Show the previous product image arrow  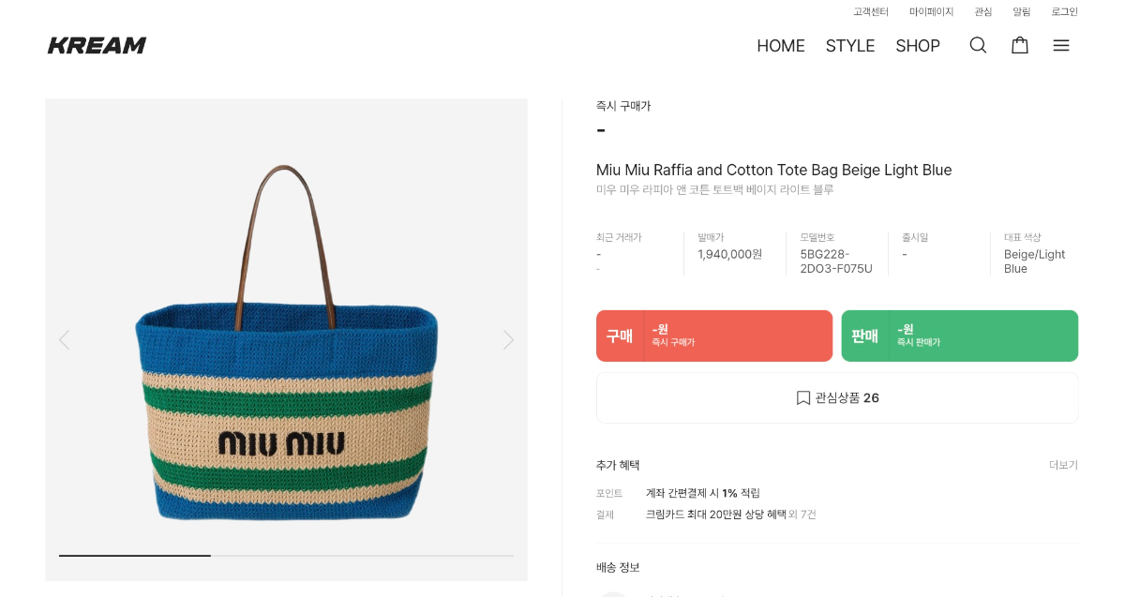pyautogui.click(x=64, y=339)
